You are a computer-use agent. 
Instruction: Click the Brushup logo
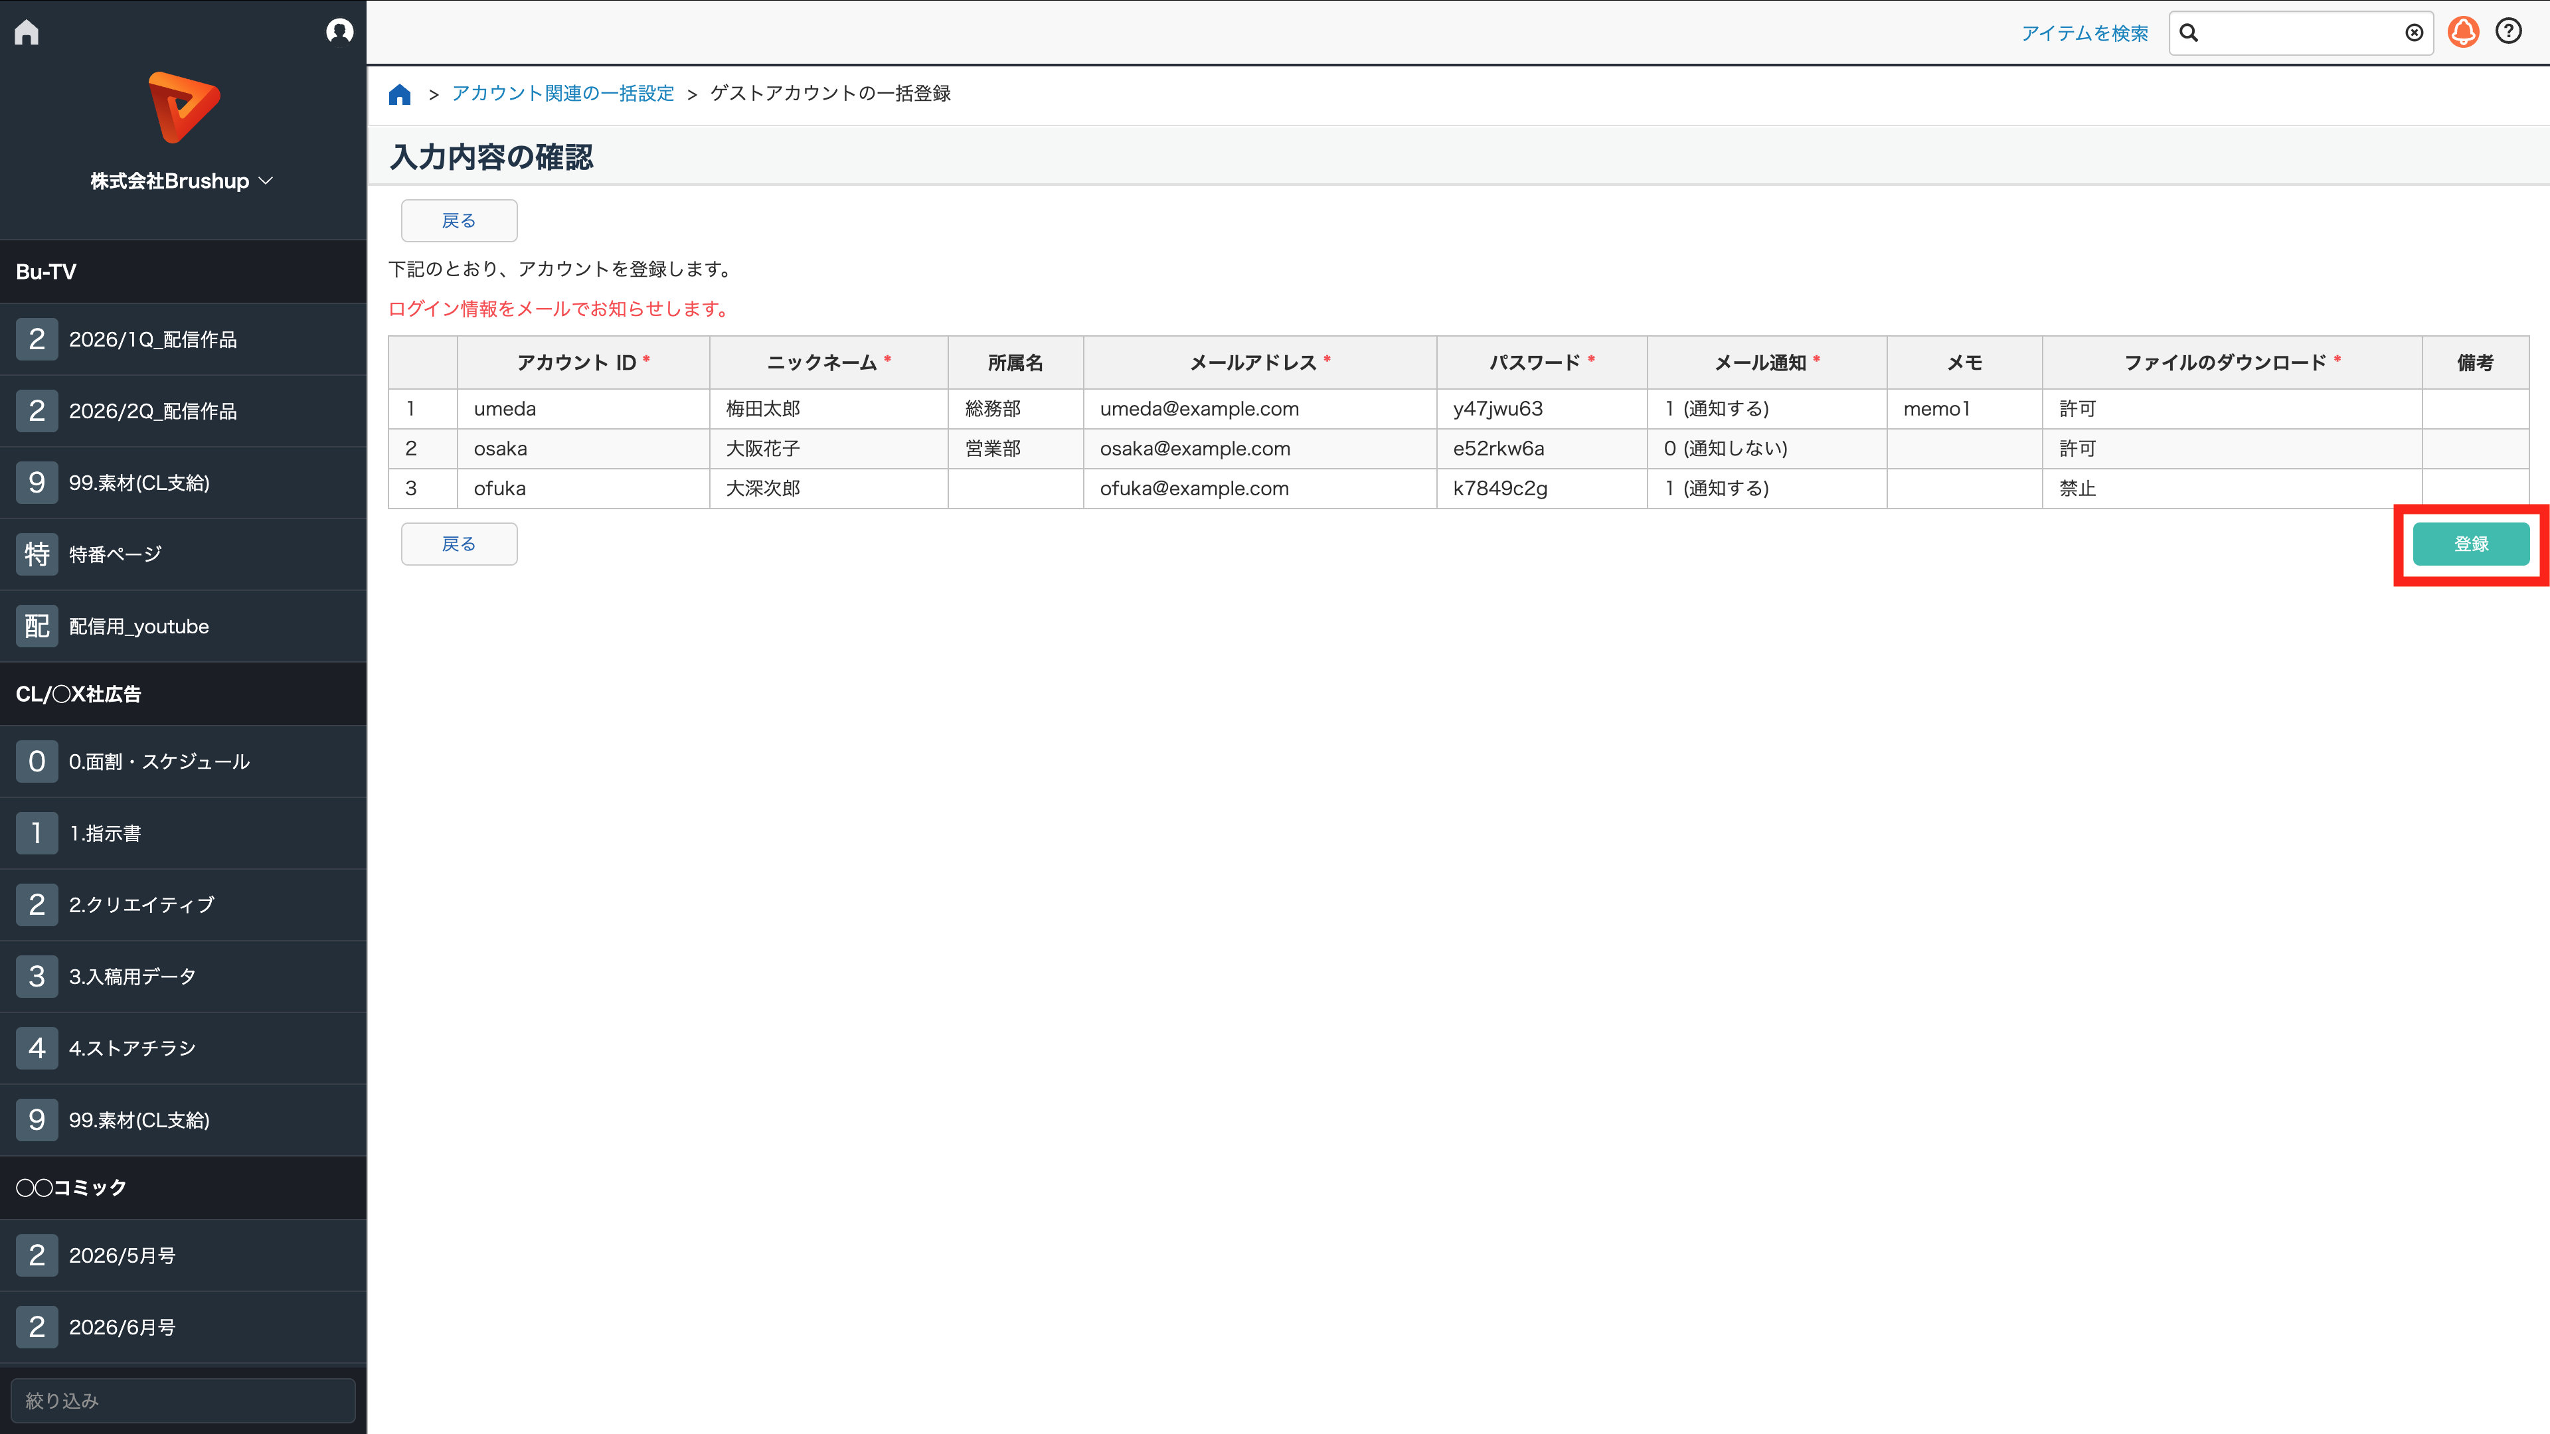click(183, 108)
